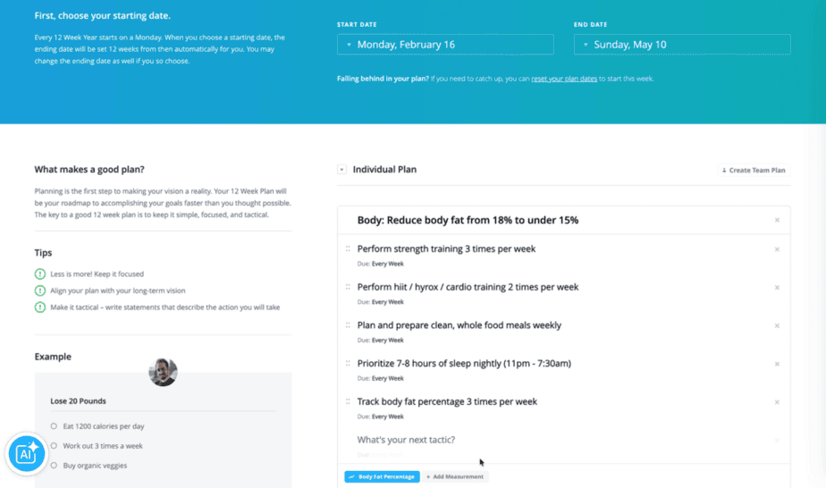Image resolution: width=826 pixels, height=488 pixels.
Task: Follow the 'reset your plan dates' link
Action: tap(564, 79)
